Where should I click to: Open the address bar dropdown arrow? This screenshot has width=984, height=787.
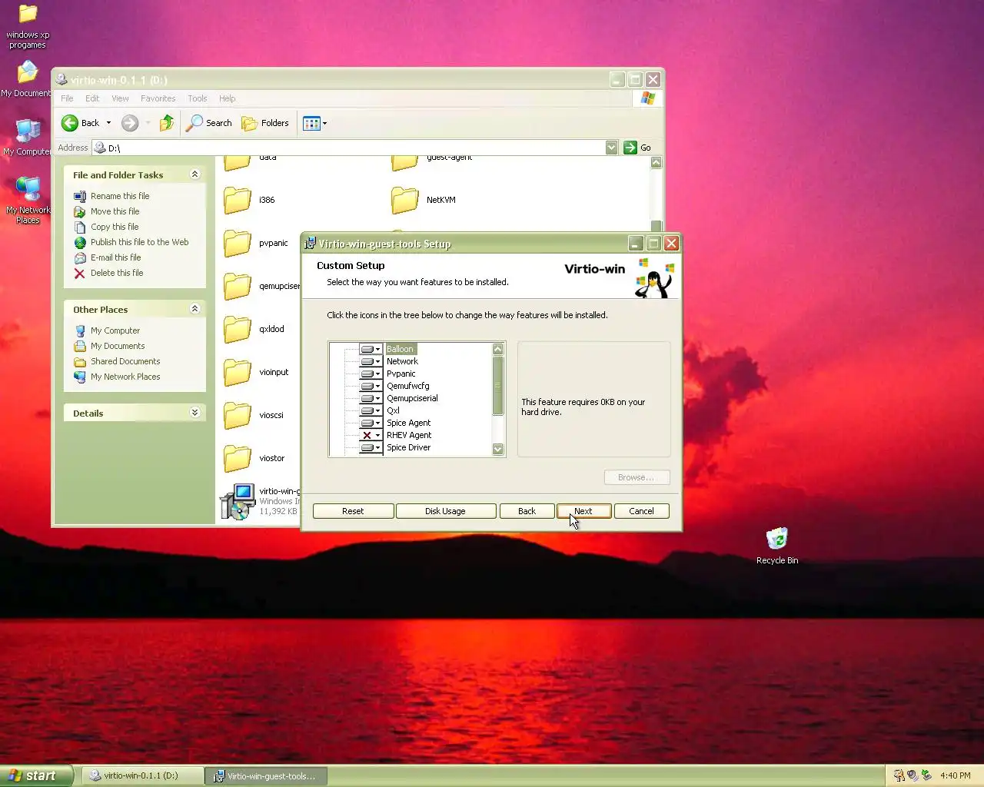[611, 148]
